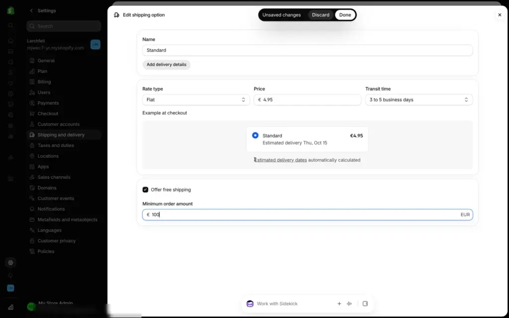Open the notifications bell in left rail

coord(11,275)
